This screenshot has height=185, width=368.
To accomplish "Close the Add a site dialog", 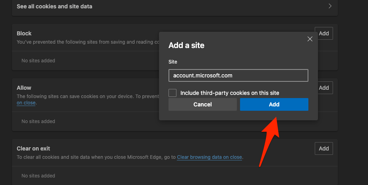I will click(310, 39).
